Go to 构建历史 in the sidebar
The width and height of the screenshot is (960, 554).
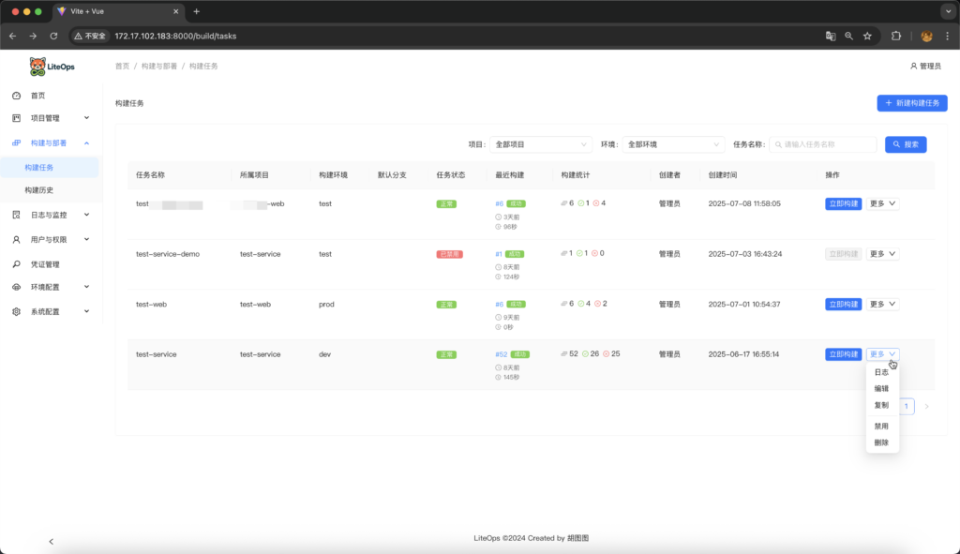point(39,190)
